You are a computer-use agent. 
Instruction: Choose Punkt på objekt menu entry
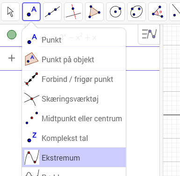74,59
